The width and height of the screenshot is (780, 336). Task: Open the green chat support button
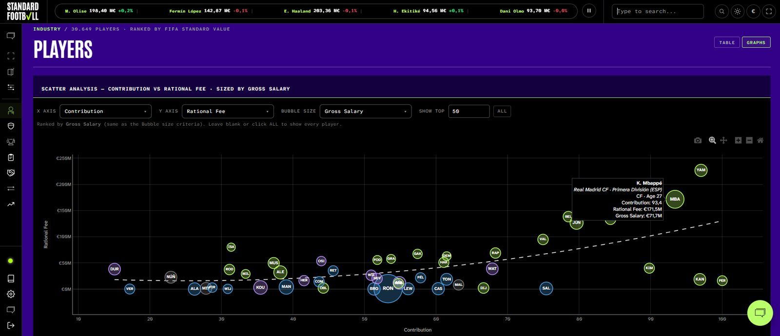click(x=760, y=313)
